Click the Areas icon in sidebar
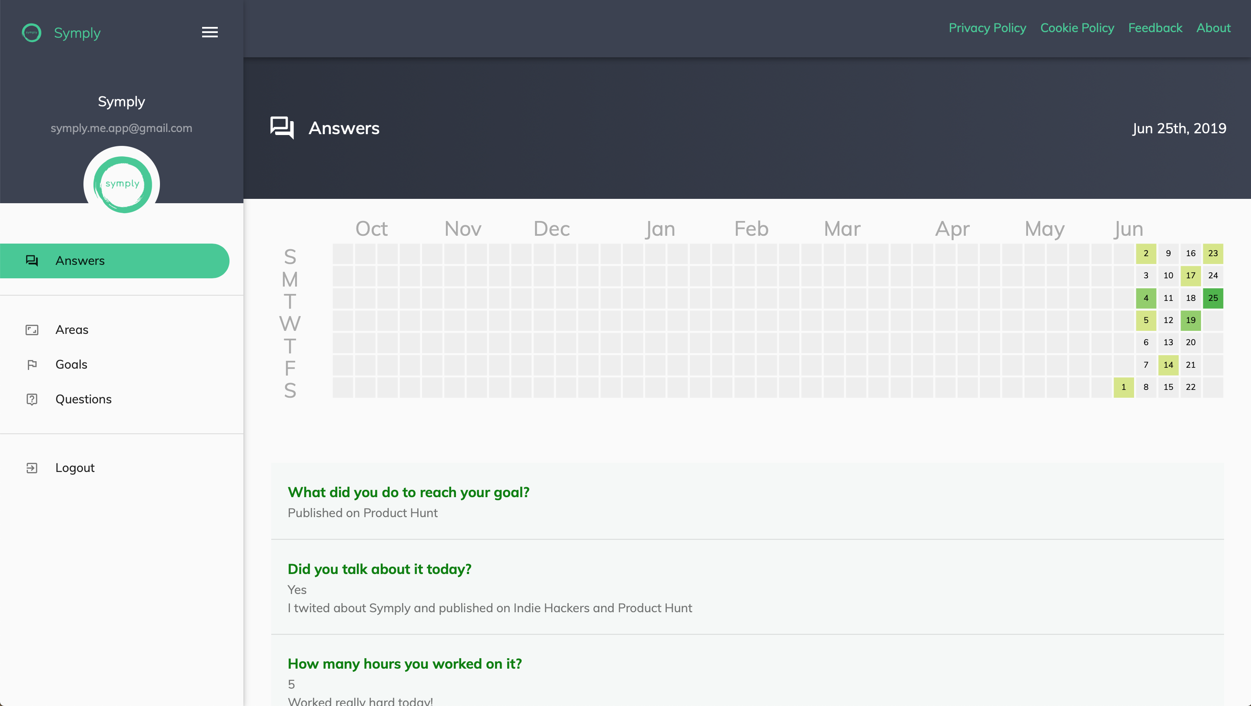The height and width of the screenshot is (706, 1251). click(x=32, y=330)
